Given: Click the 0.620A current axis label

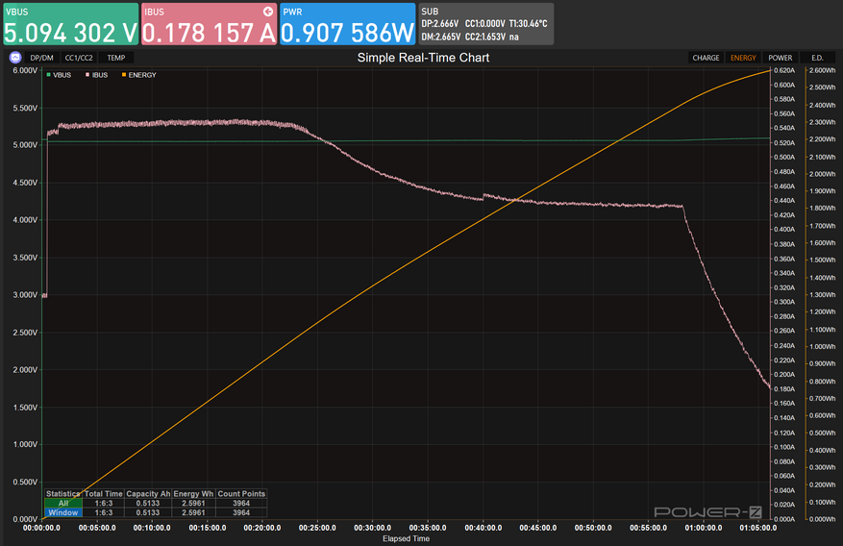Looking at the screenshot, I should (x=783, y=70).
